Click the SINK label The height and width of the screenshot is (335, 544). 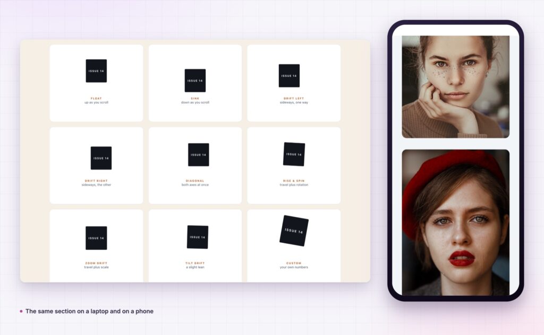(195, 98)
